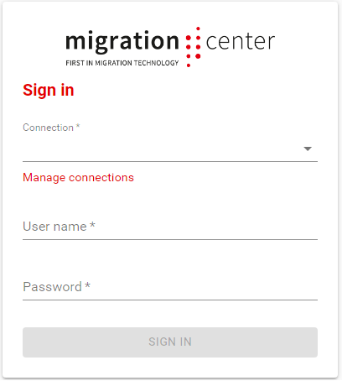The height and width of the screenshot is (381, 342).
Task: Click the Password placeholder label
Action: click(52, 287)
